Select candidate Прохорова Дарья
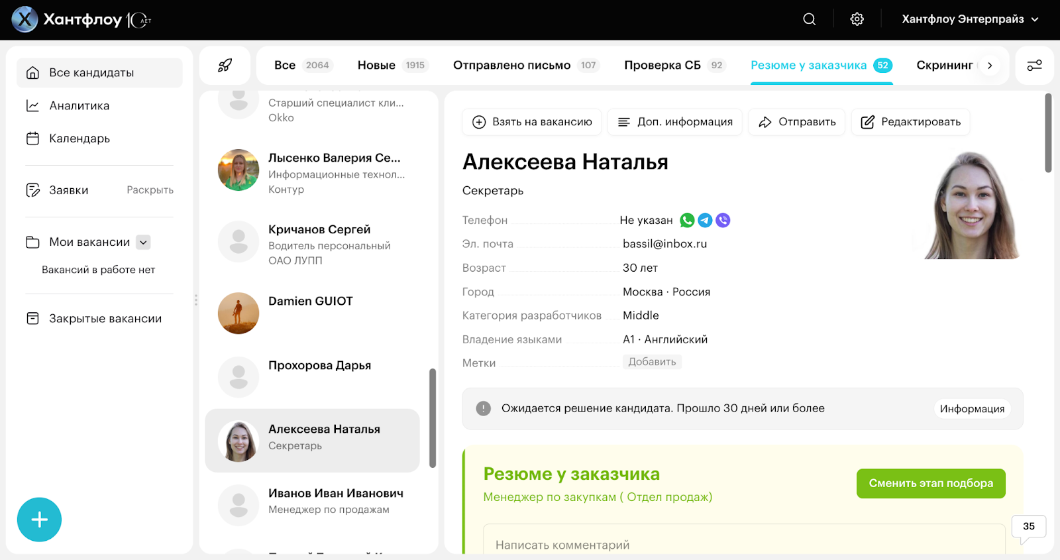This screenshot has width=1060, height=560. coord(313,376)
